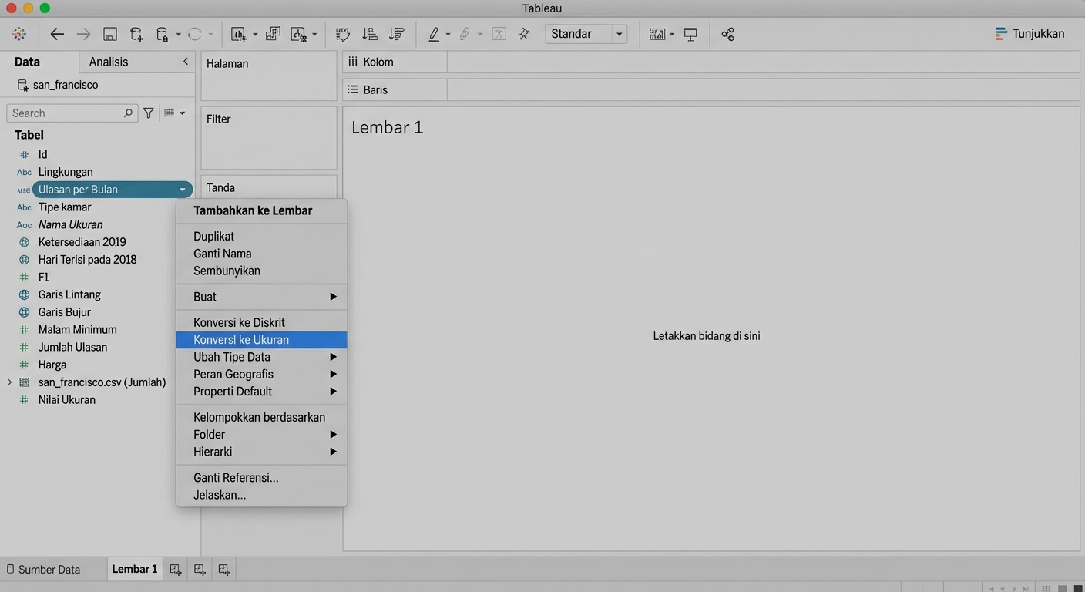Open the dropdown arrow on Ulasan per Bulan
Screen dimensions: 1085x592
[x=183, y=190]
